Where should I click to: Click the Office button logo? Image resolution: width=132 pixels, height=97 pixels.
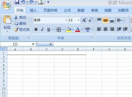6,5
